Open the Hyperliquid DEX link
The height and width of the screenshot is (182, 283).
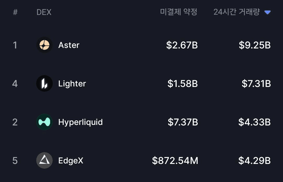tap(80, 122)
